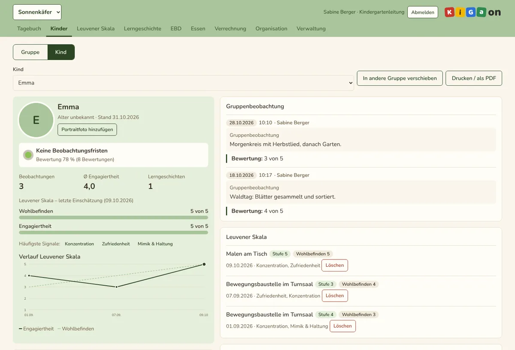The image size is (515, 350).
Task: Switch to the Essen tab
Action: [198, 29]
